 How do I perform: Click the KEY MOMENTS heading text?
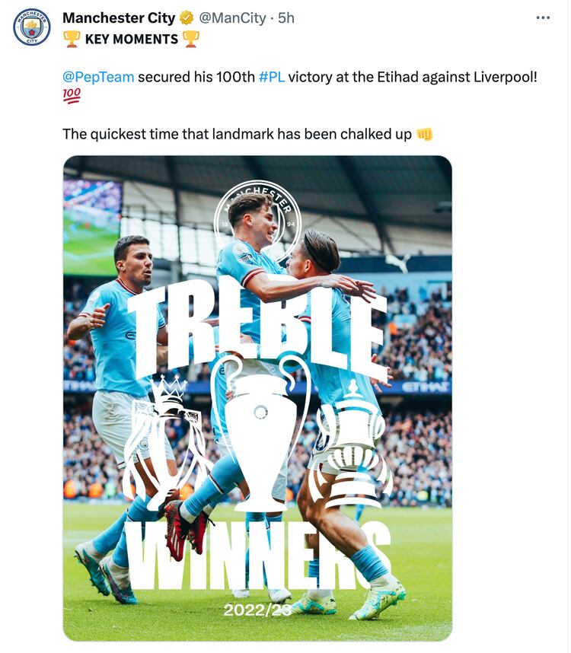tap(132, 39)
